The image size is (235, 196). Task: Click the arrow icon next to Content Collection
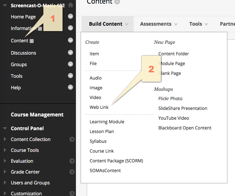[x=72, y=139]
